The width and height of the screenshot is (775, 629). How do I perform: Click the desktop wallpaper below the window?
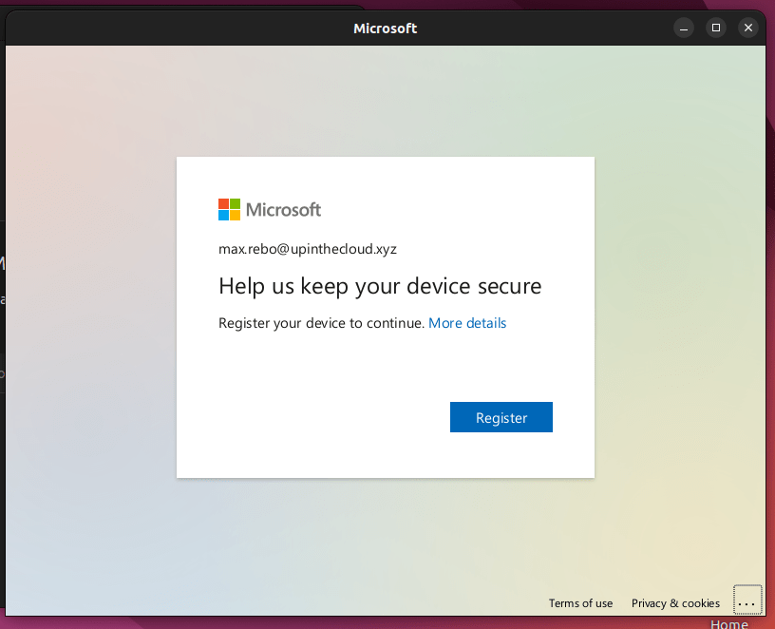[380, 622]
